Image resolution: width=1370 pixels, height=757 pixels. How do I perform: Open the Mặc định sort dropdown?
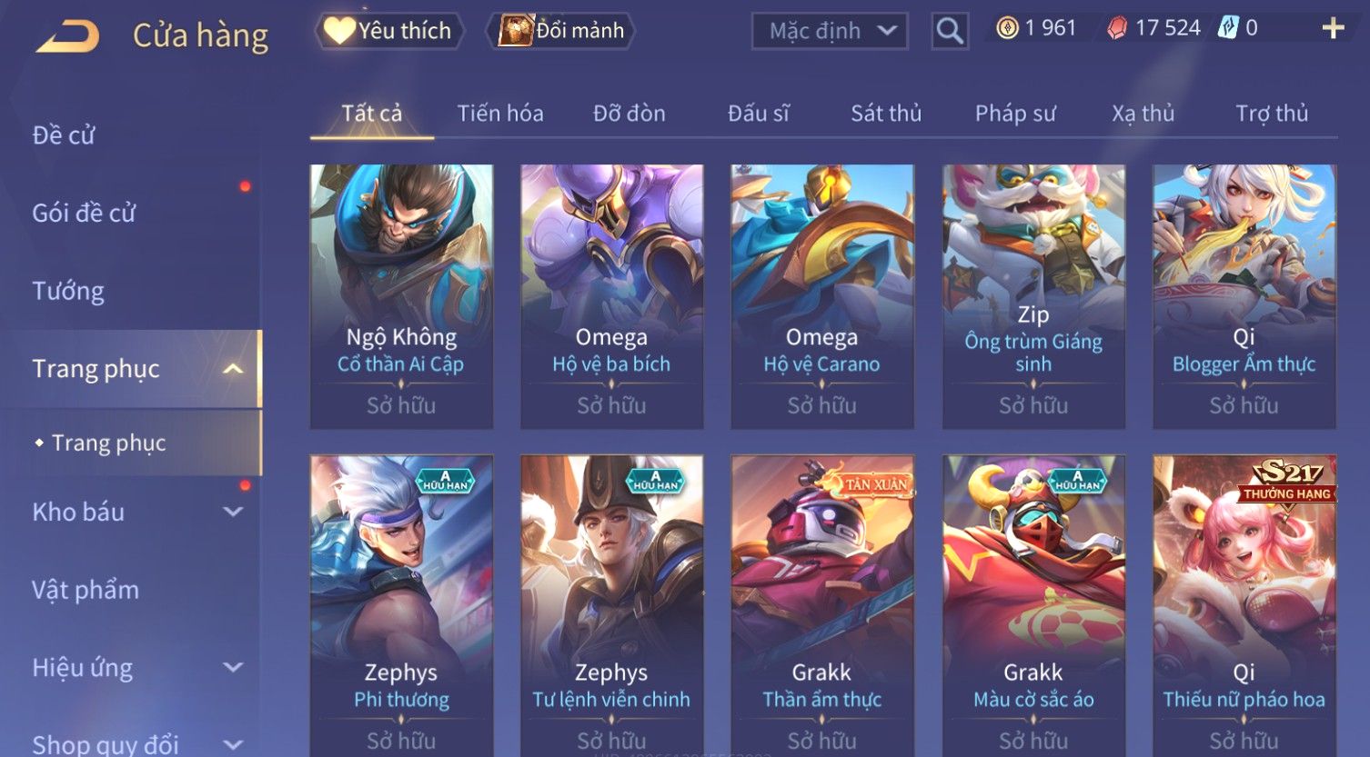[x=830, y=31]
